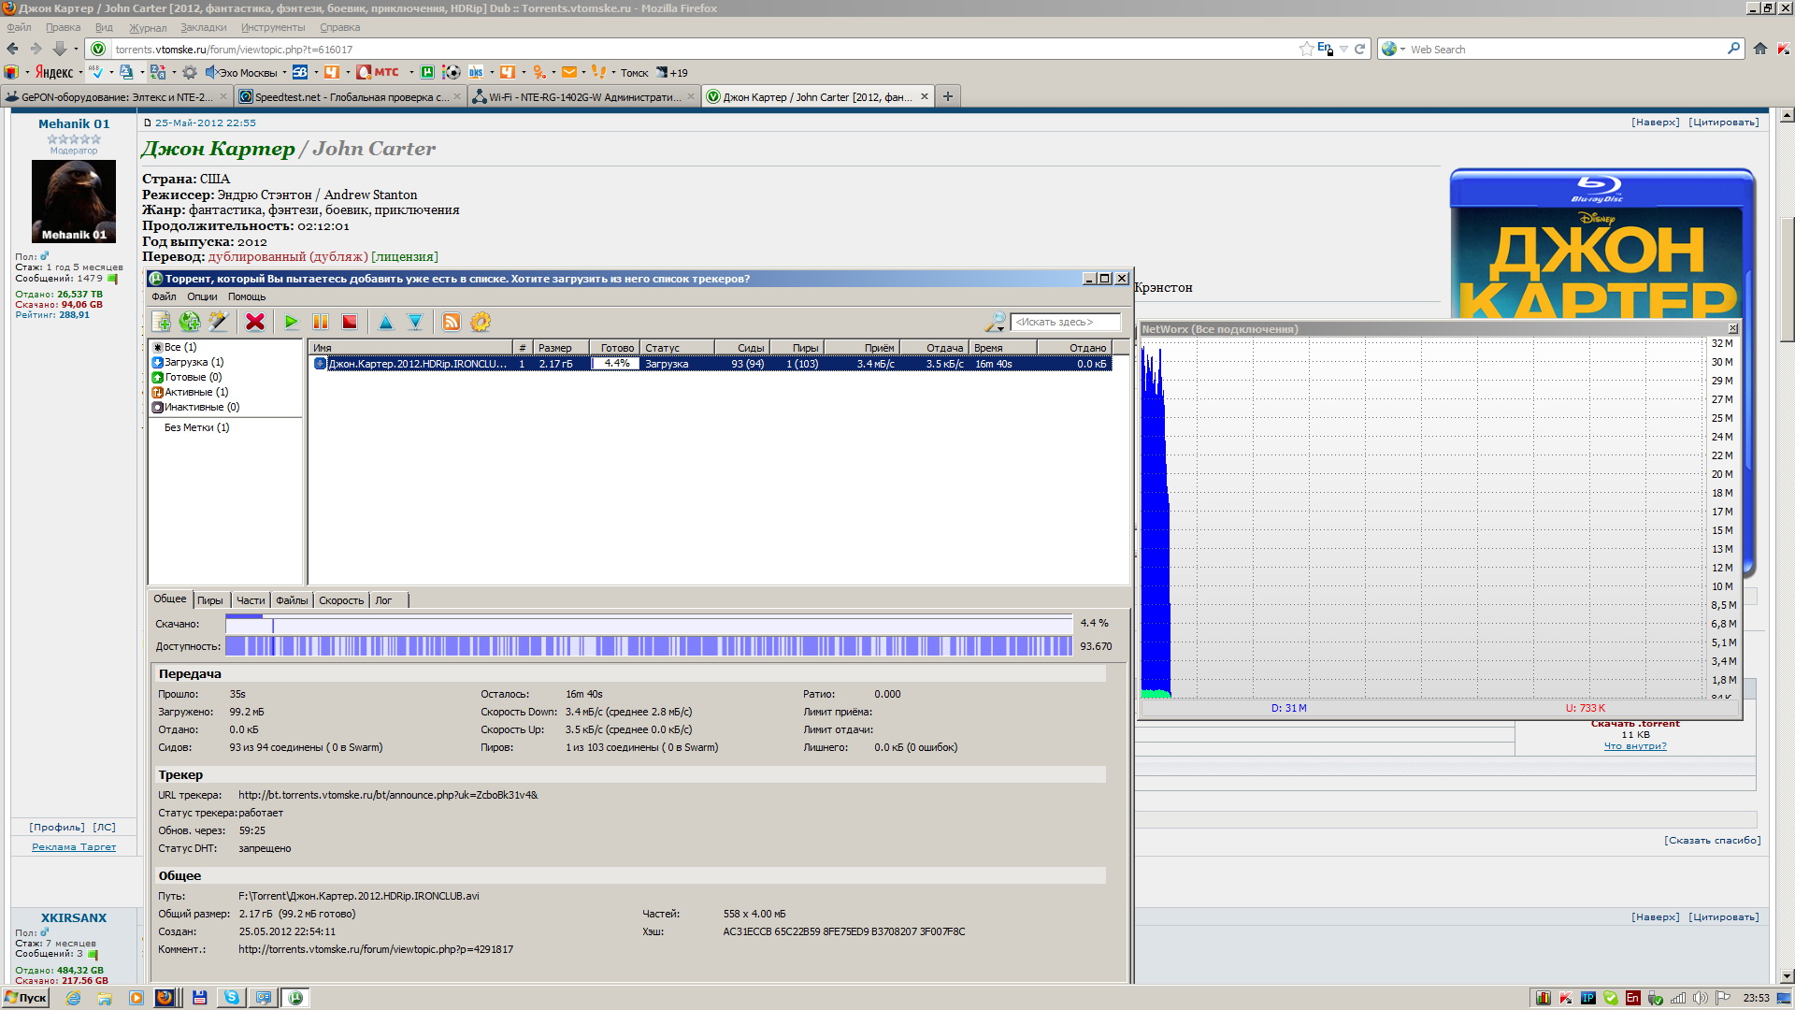Screen dimensions: 1795x1010
Task: Open Preferences via the gear icon
Action: [x=481, y=322]
